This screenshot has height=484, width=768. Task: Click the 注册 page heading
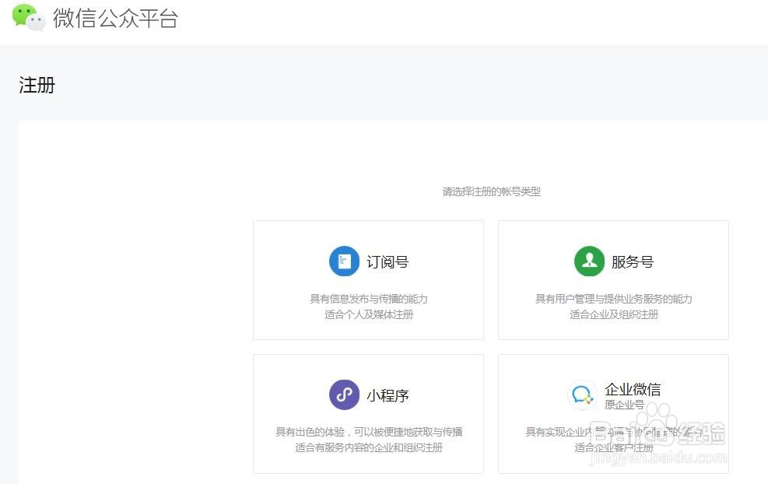click(x=35, y=84)
